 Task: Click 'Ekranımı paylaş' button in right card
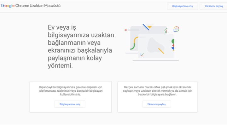coord(156,104)
